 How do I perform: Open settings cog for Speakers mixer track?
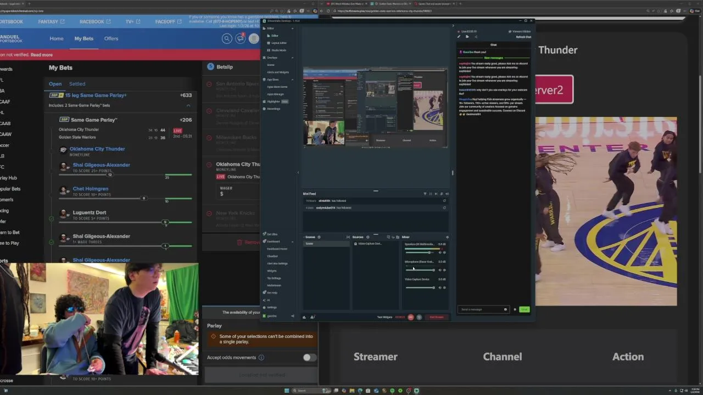(x=444, y=252)
